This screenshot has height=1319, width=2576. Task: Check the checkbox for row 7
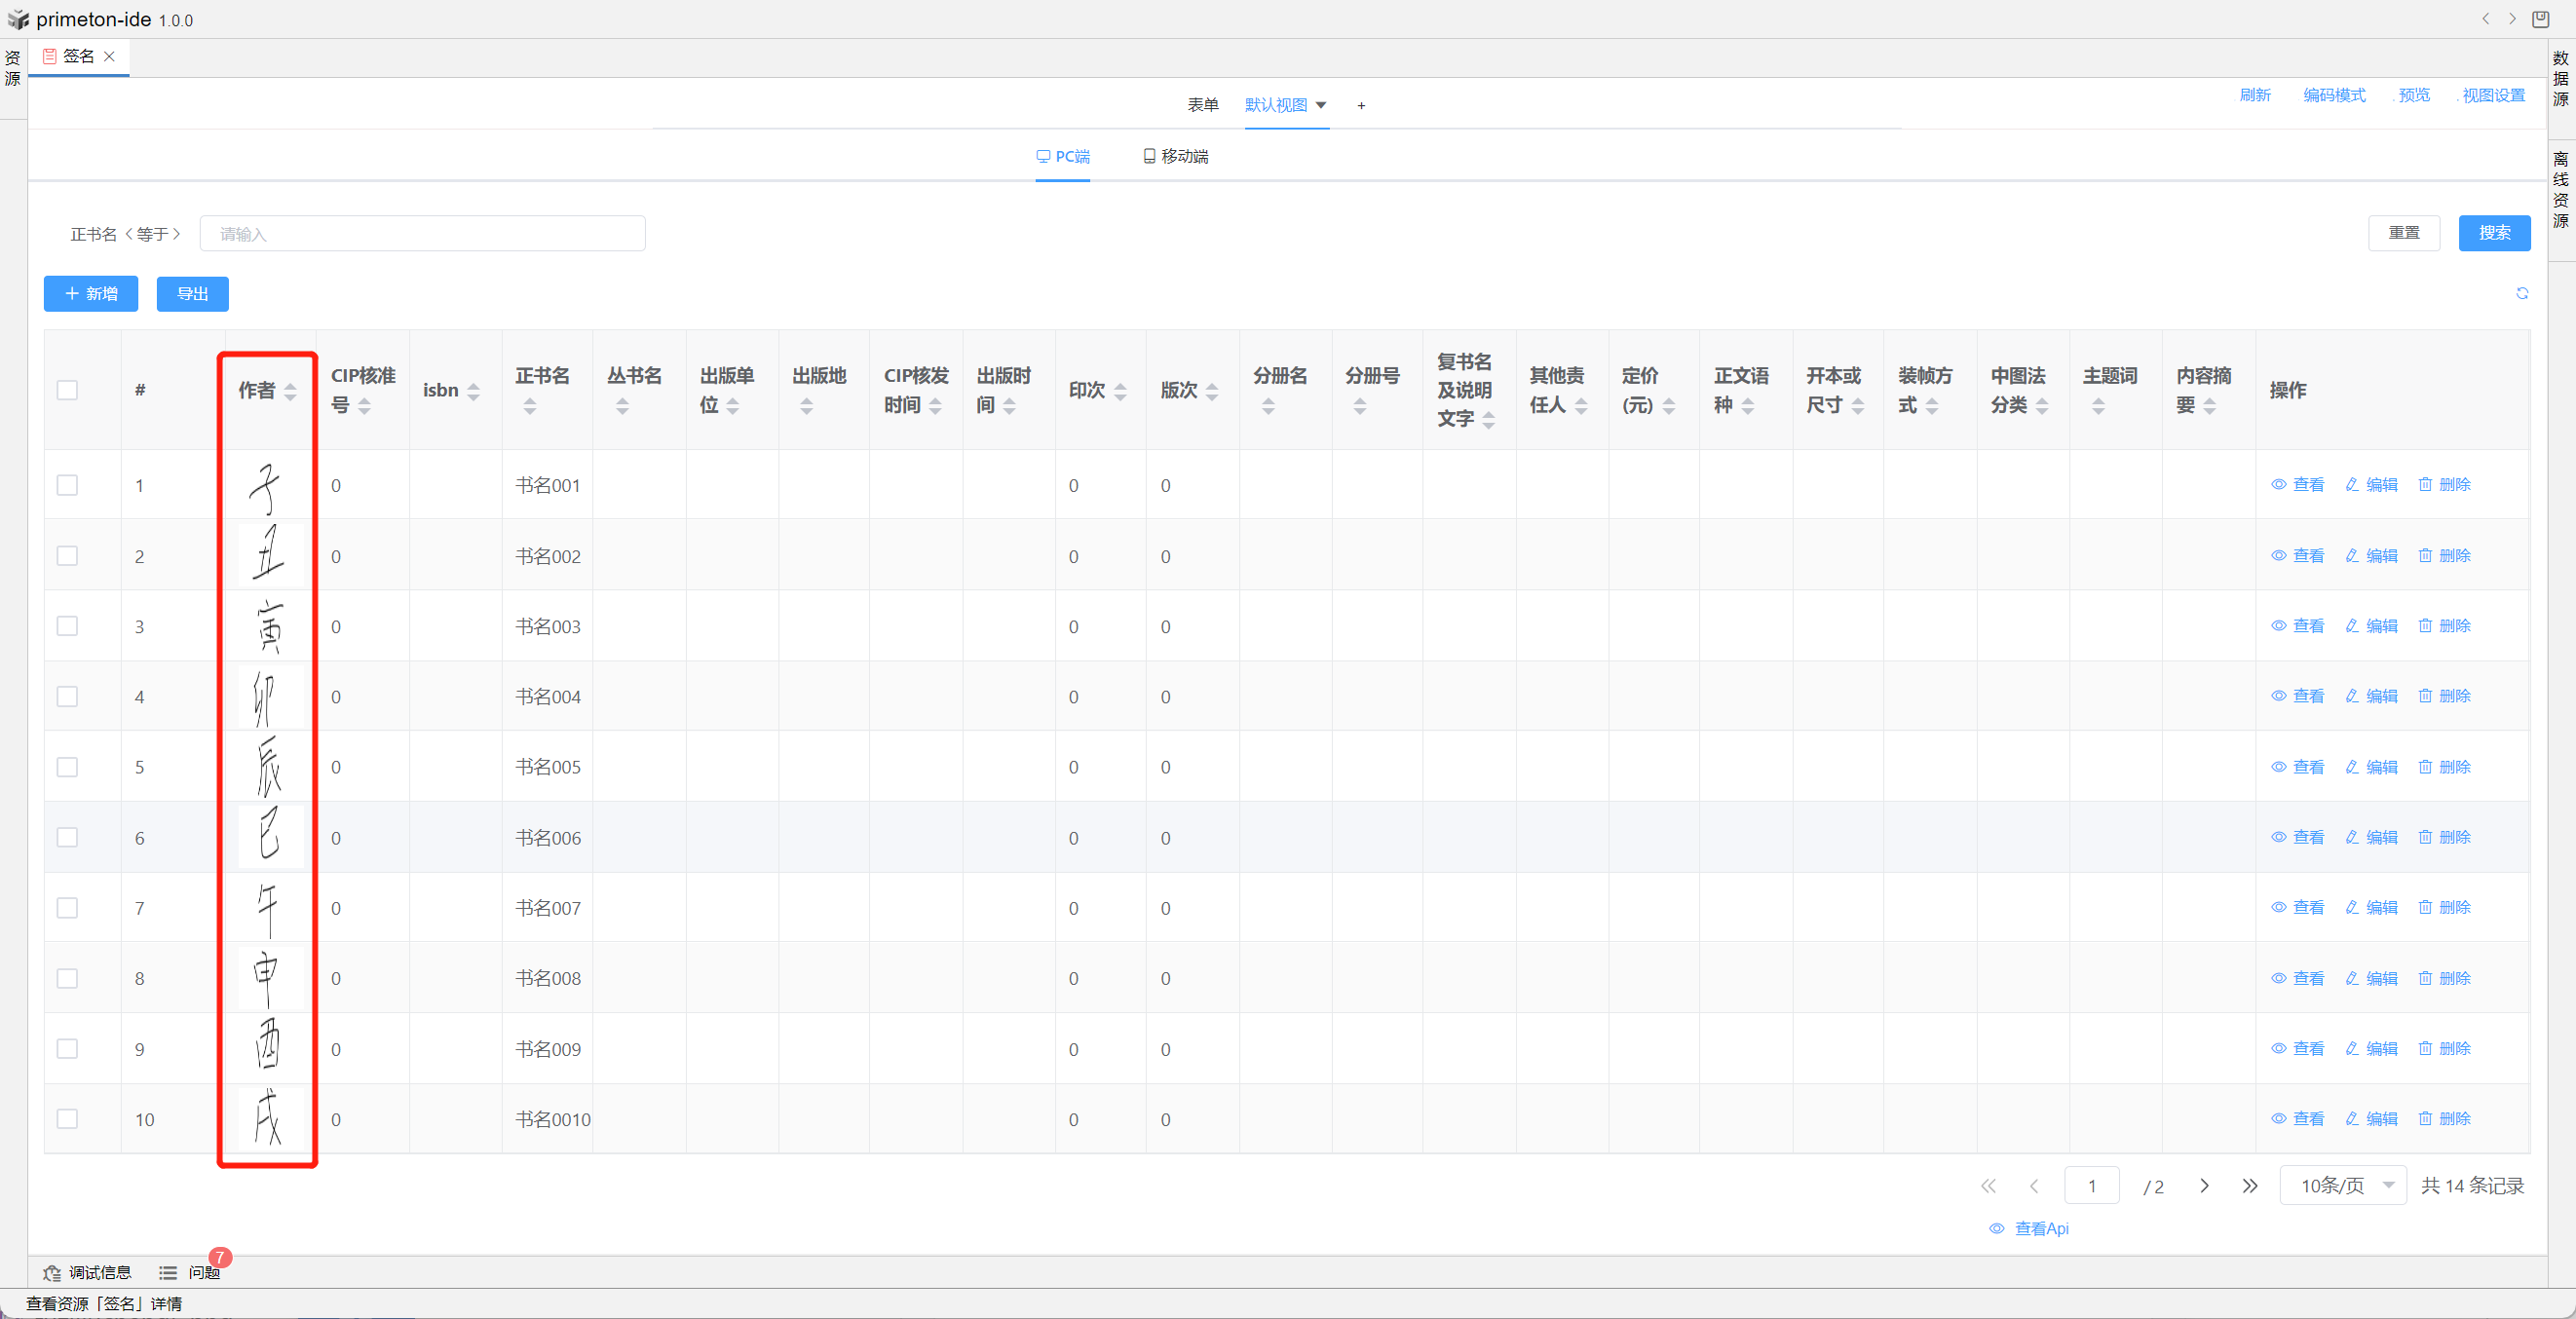tap(67, 908)
